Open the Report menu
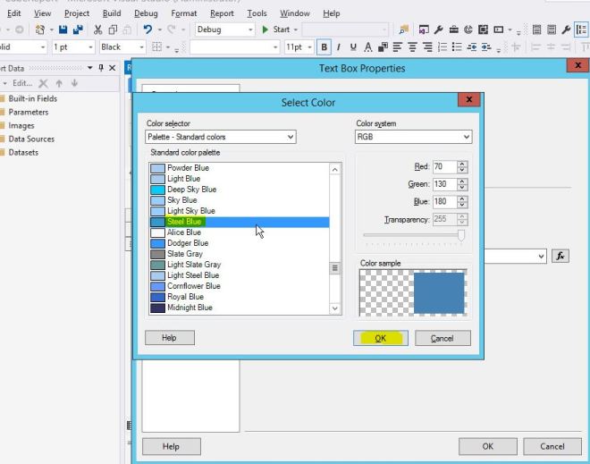 tap(222, 14)
